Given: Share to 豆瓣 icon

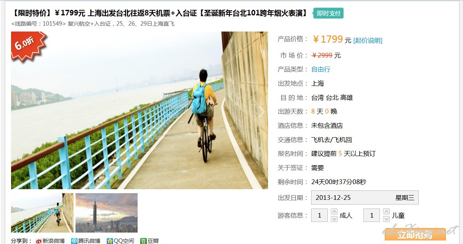Looking at the screenshot, I should [143, 241].
